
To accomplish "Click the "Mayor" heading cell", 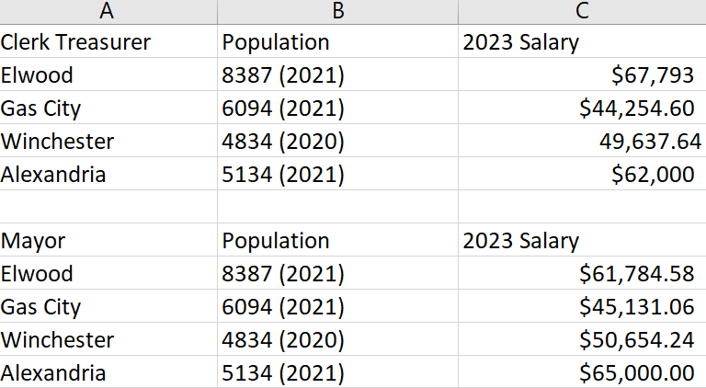I will (x=34, y=241).
